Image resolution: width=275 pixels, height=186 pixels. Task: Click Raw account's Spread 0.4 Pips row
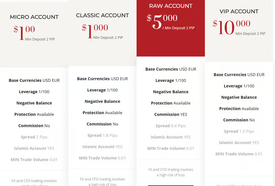point(170,126)
